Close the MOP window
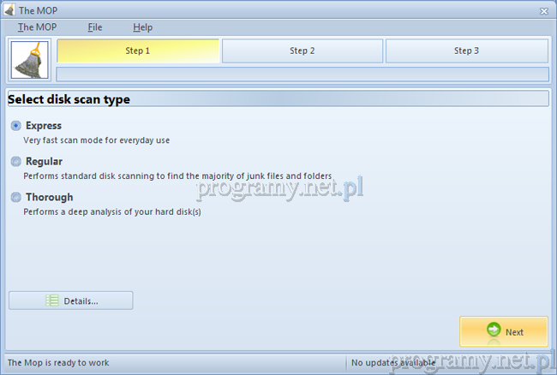The image size is (557, 375). 544,10
